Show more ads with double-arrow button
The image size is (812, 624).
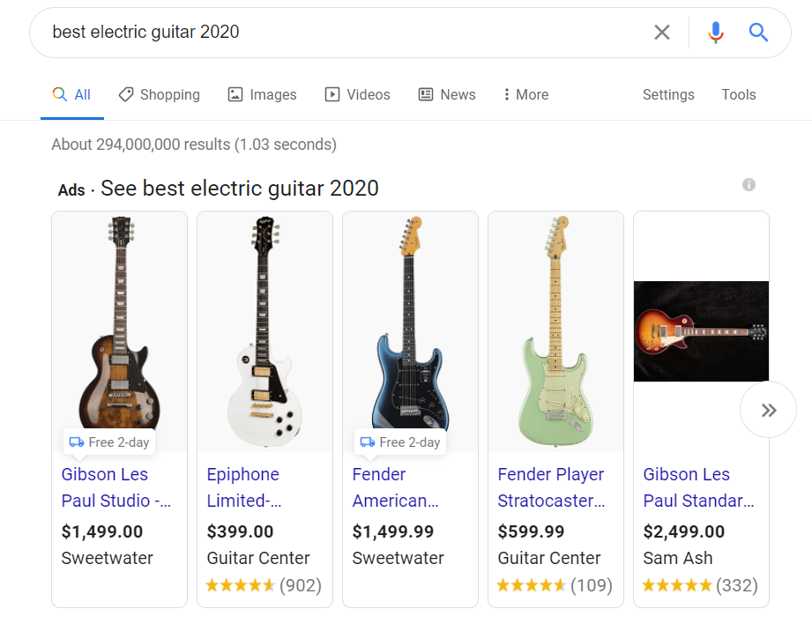pos(768,410)
